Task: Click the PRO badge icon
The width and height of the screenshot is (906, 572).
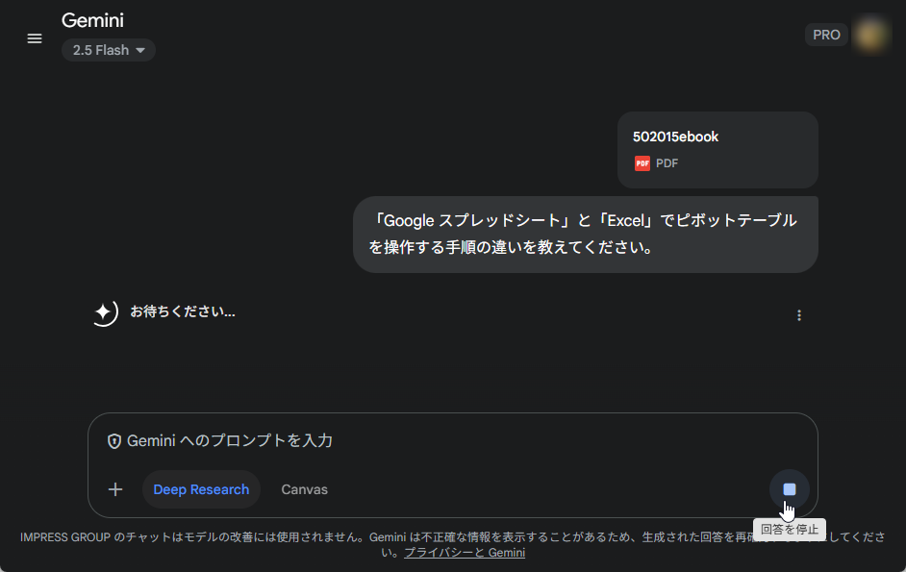Action: 826,35
